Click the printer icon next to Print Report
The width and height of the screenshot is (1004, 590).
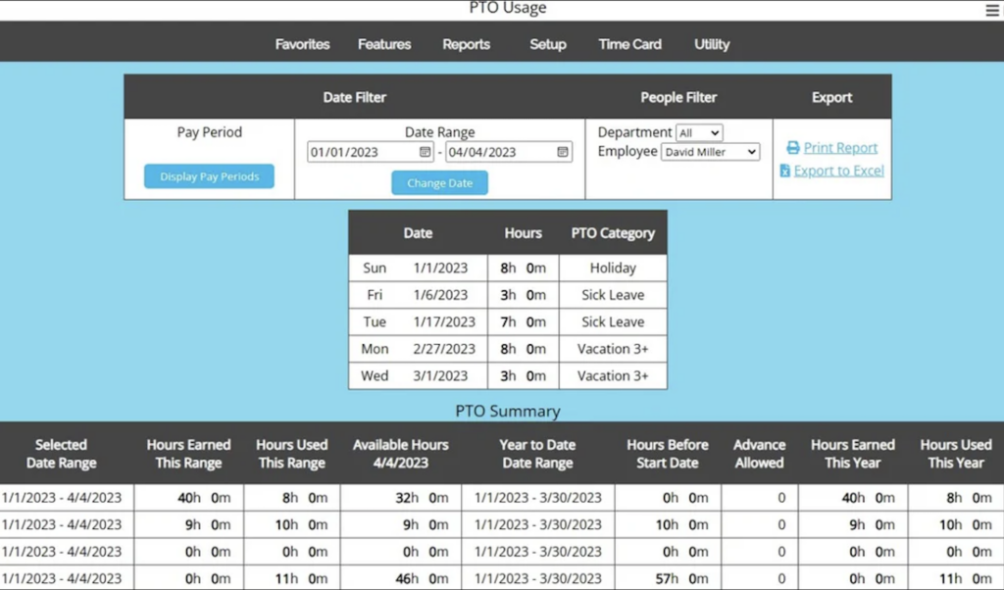click(x=795, y=147)
